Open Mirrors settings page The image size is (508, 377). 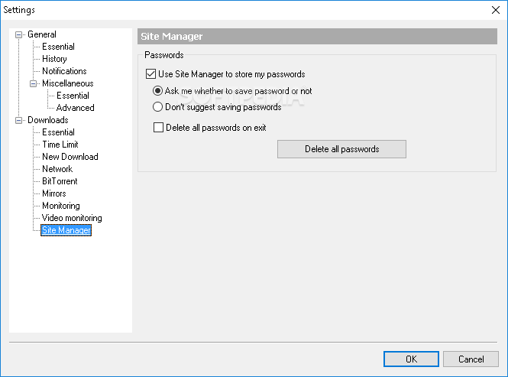tap(54, 193)
